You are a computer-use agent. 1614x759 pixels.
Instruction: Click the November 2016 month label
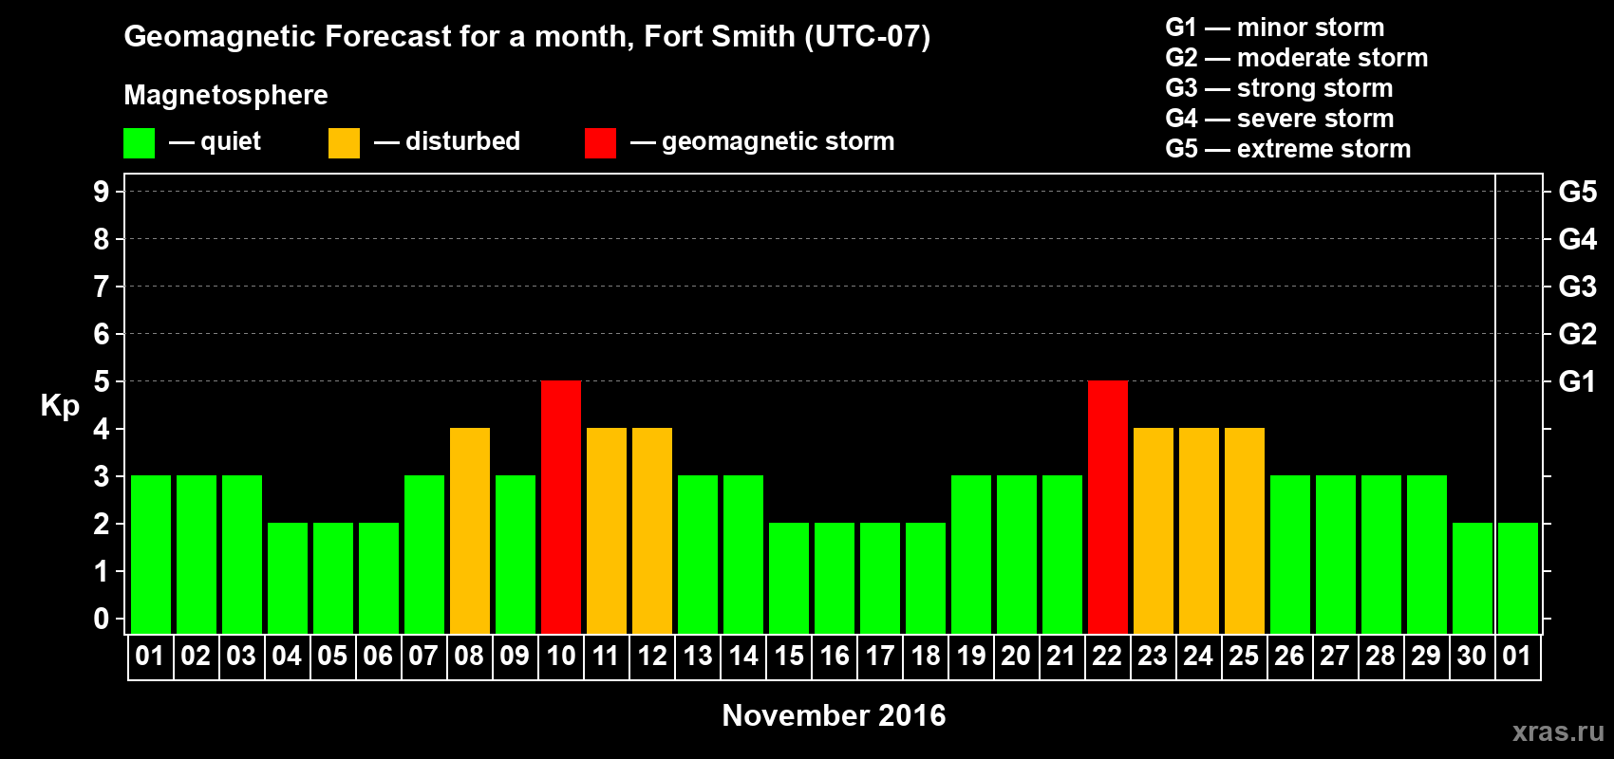point(834,715)
